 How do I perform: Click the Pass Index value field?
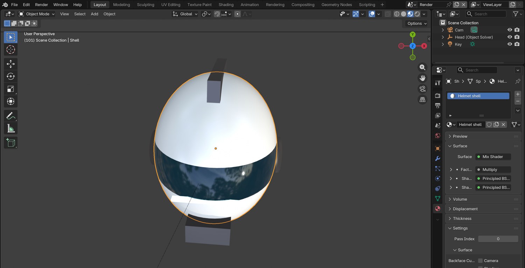tap(498, 239)
